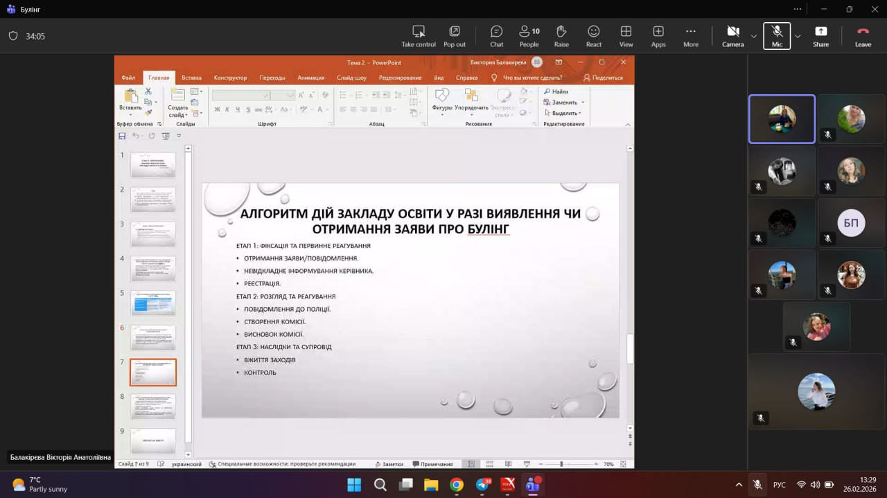Screen dimensions: 887x498
Task: Leave the meeting
Action: click(x=863, y=36)
